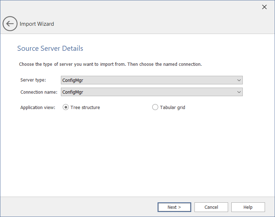Screen dimensions: 275x217
Task: Click the back arrow icon
Action: (x=10, y=24)
